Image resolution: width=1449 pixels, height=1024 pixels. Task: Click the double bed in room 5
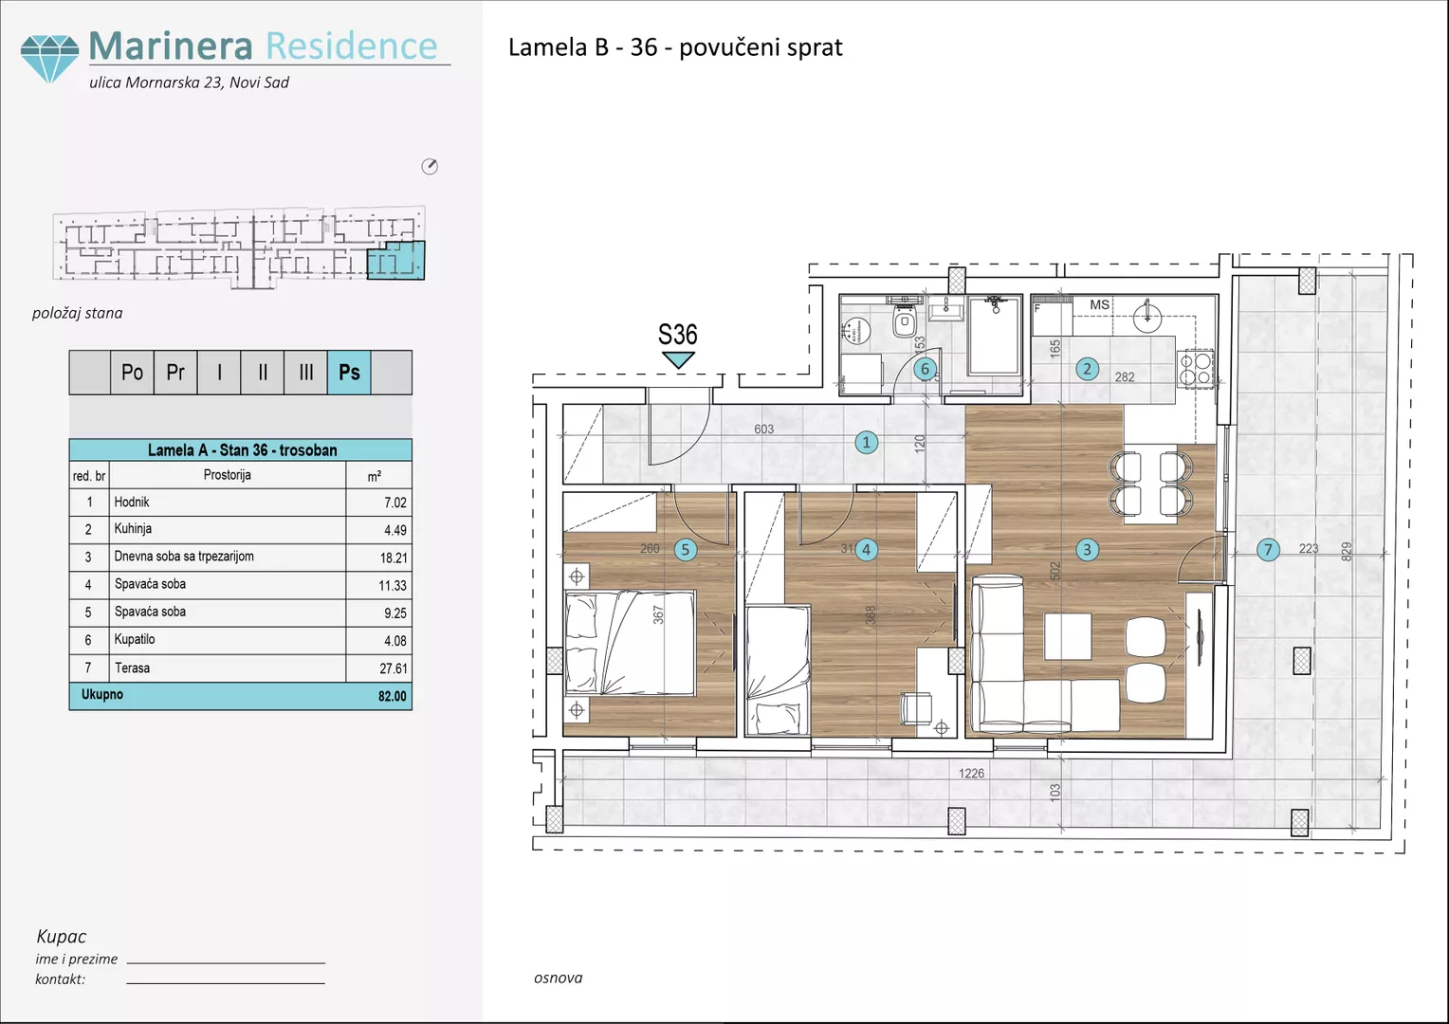tap(630, 643)
